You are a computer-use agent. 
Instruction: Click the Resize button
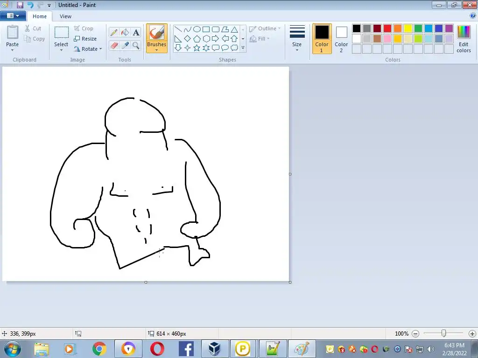pyautogui.click(x=85, y=39)
